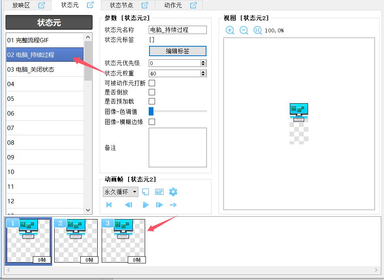384x280 pixels.
Task: Switch to the 状态节点 tab
Action: click(x=121, y=5)
